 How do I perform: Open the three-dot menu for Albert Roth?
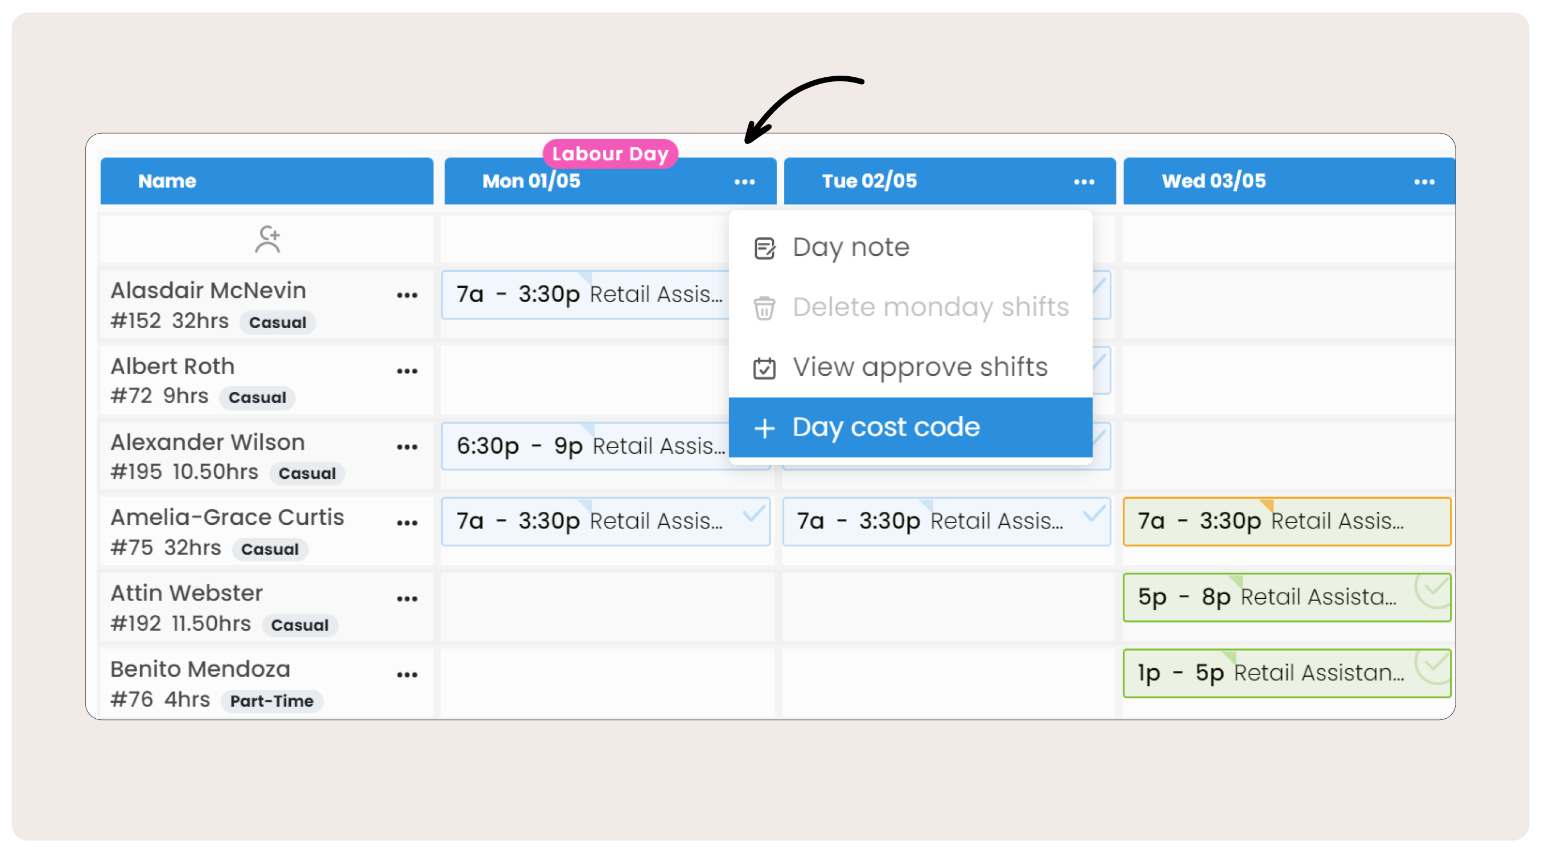tap(407, 371)
